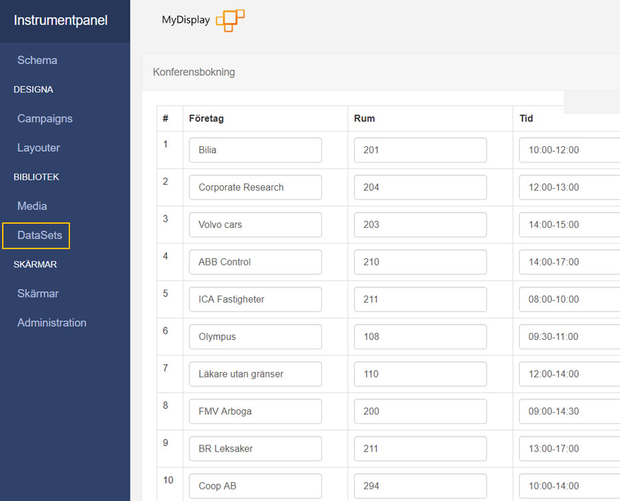Edit the BR Leksaker company field
The width and height of the screenshot is (620, 501).
tap(255, 448)
